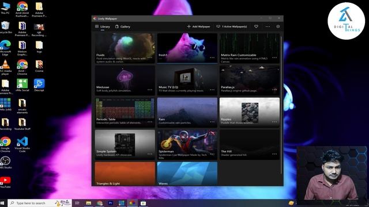Open the three-dot menu in Lively toolbar
The width and height of the screenshot is (369, 207).
point(268,26)
